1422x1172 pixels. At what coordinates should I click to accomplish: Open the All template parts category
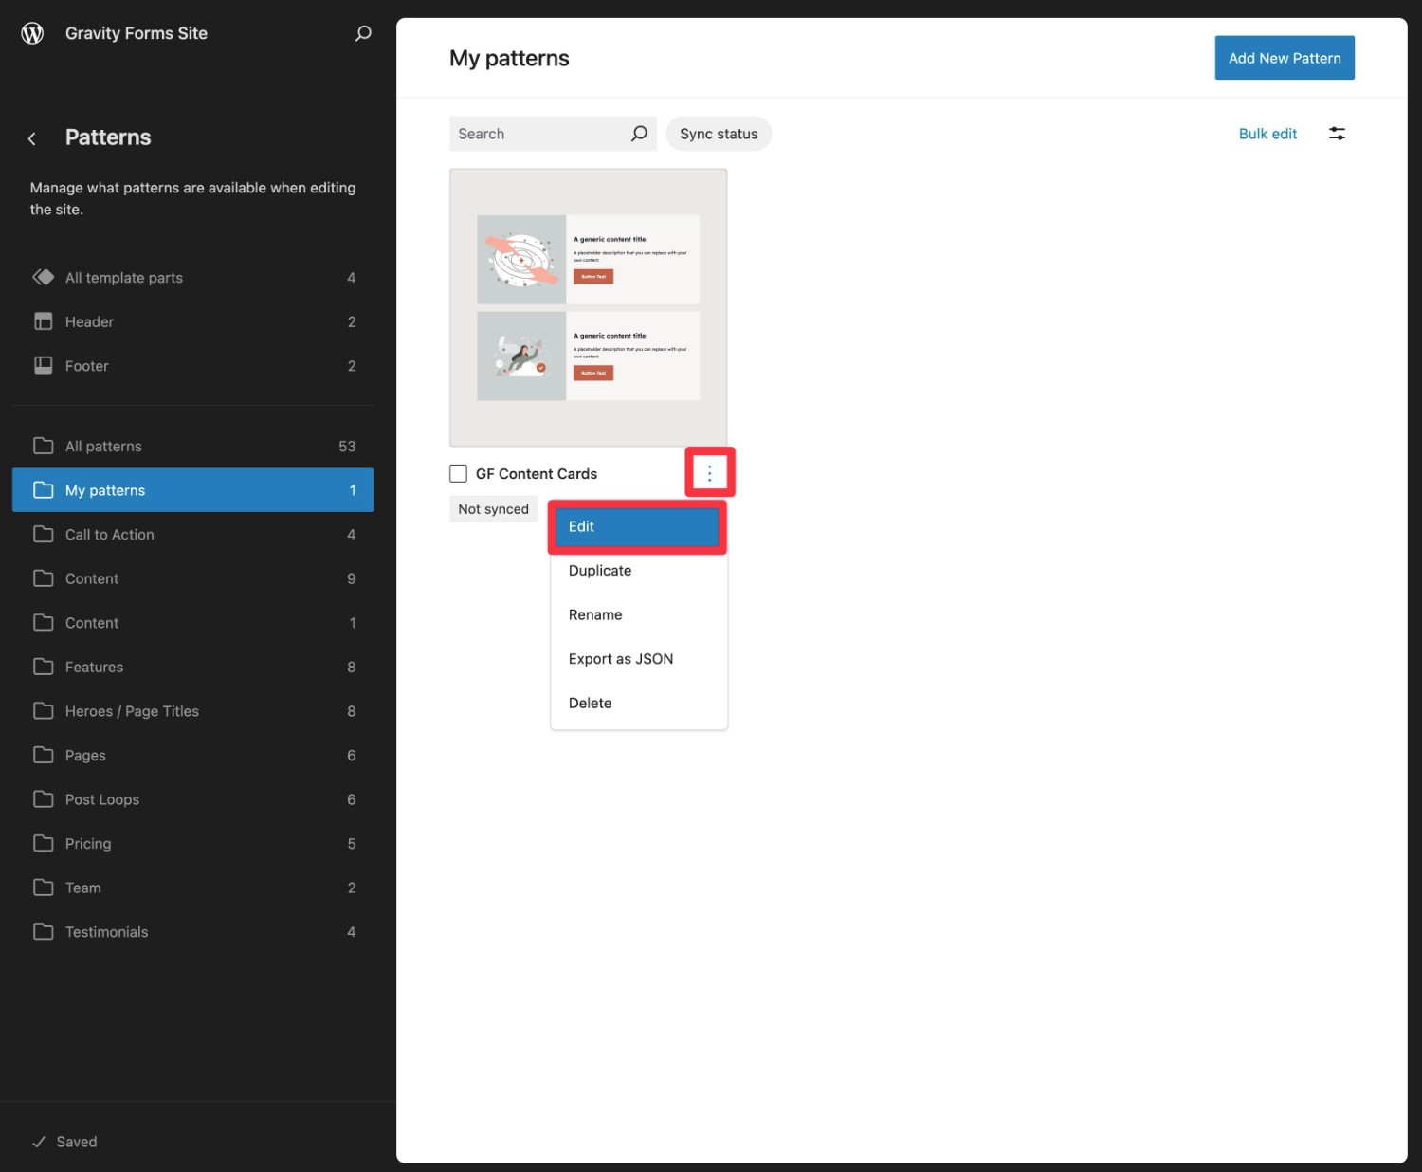(193, 277)
